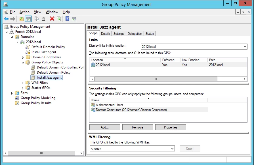The width and height of the screenshot is (254, 165).
Task: Click the Up one level folder icon
Action: 21,19
